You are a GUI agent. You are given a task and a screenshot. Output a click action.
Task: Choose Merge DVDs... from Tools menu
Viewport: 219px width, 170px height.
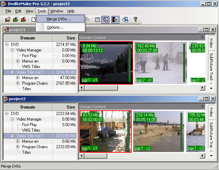60,19
